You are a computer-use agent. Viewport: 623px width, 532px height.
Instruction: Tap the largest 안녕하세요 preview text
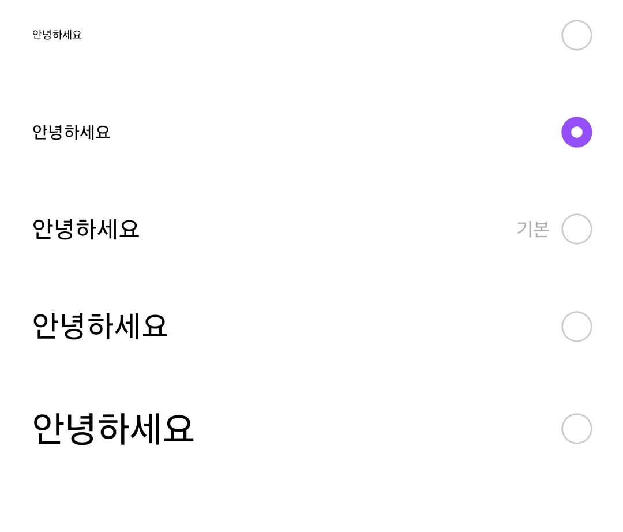[113, 429]
